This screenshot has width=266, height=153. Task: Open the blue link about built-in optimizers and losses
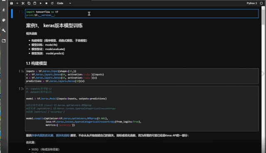coord(51,136)
